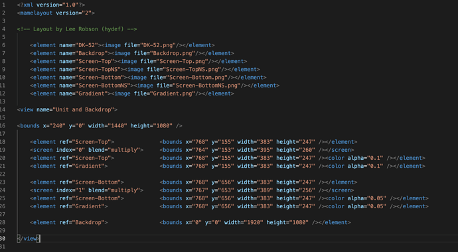The width and height of the screenshot is (458, 252).
Task: Click line number 30 in the gutter
Action: pos(3,239)
